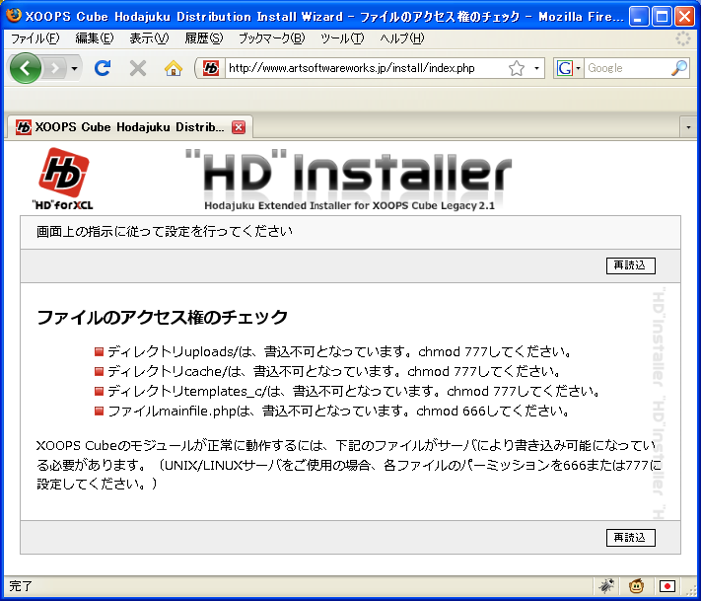
Task: Go to the Home page icon
Action: tap(174, 68)
